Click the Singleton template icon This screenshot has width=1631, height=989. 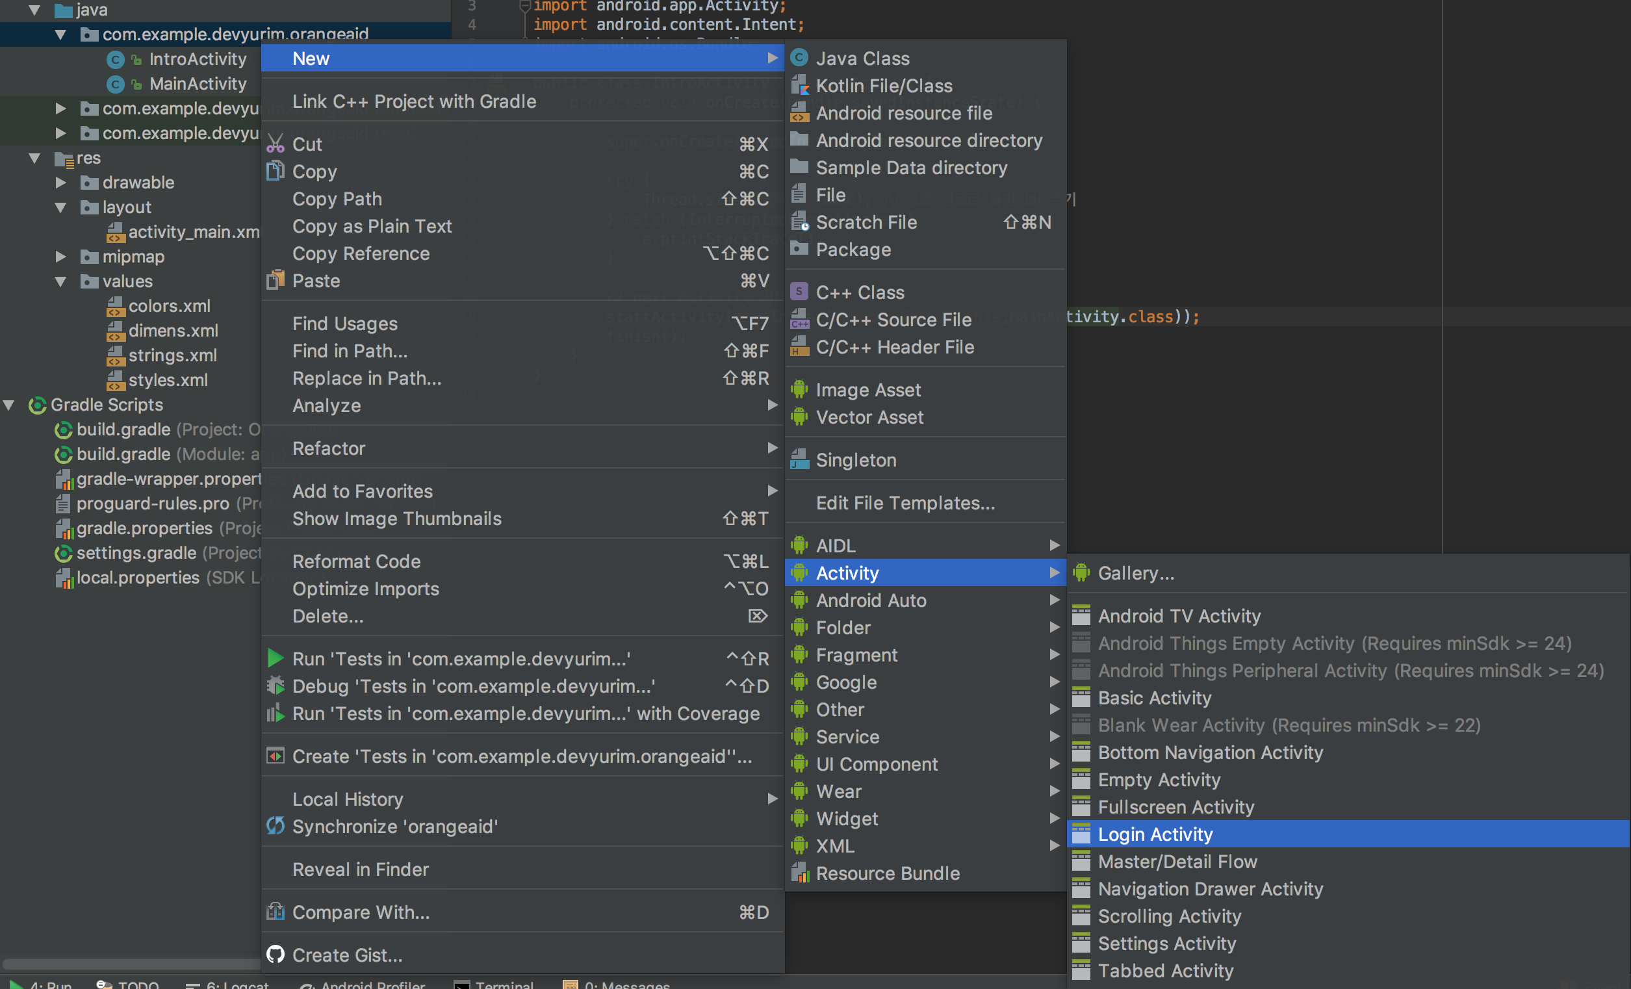coord(799,459)
